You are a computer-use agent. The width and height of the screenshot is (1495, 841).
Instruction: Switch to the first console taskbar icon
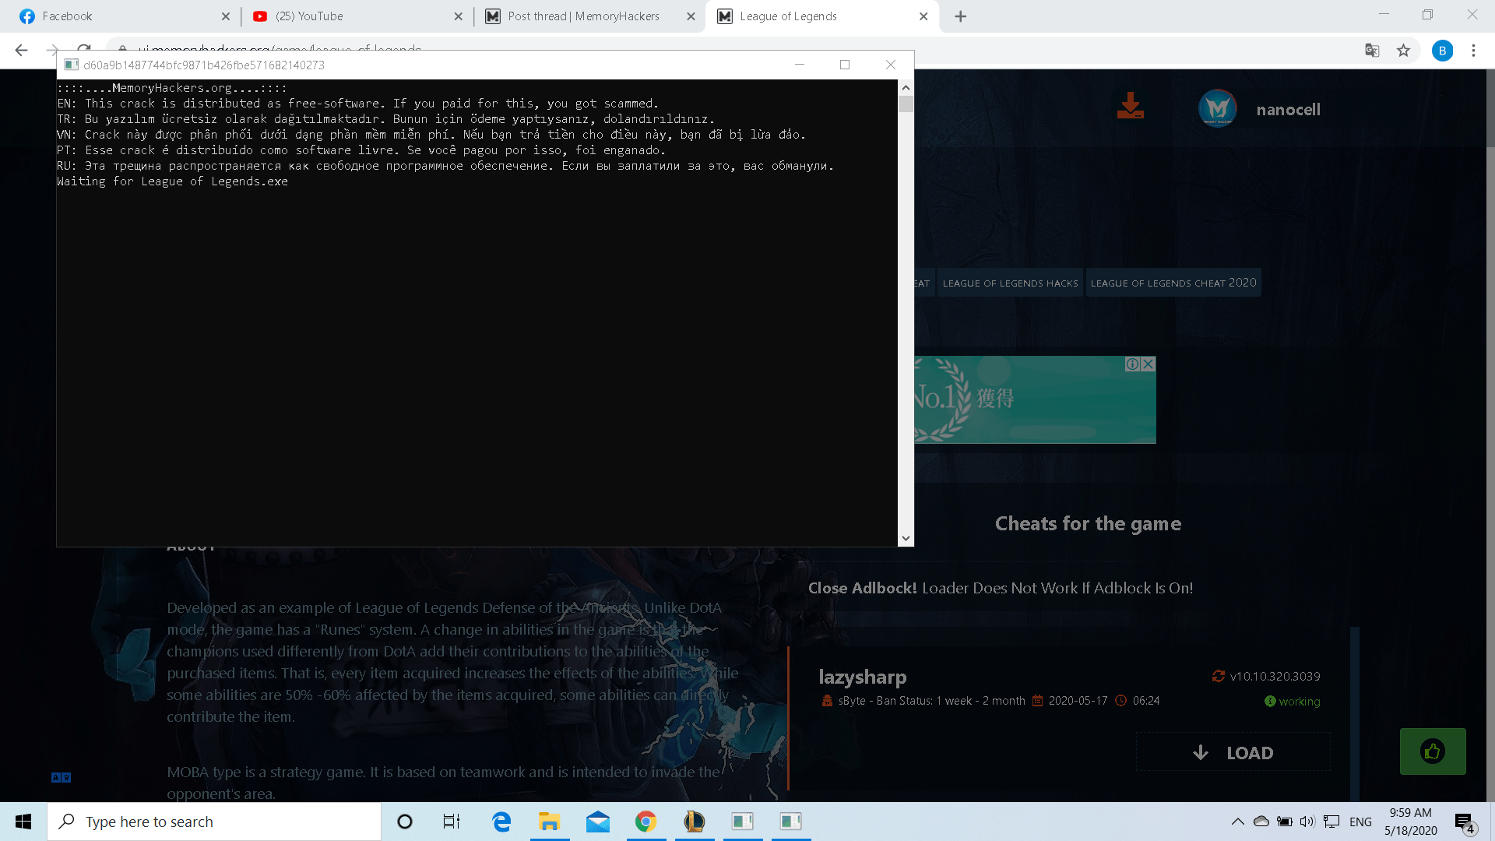tap(743, 822)
